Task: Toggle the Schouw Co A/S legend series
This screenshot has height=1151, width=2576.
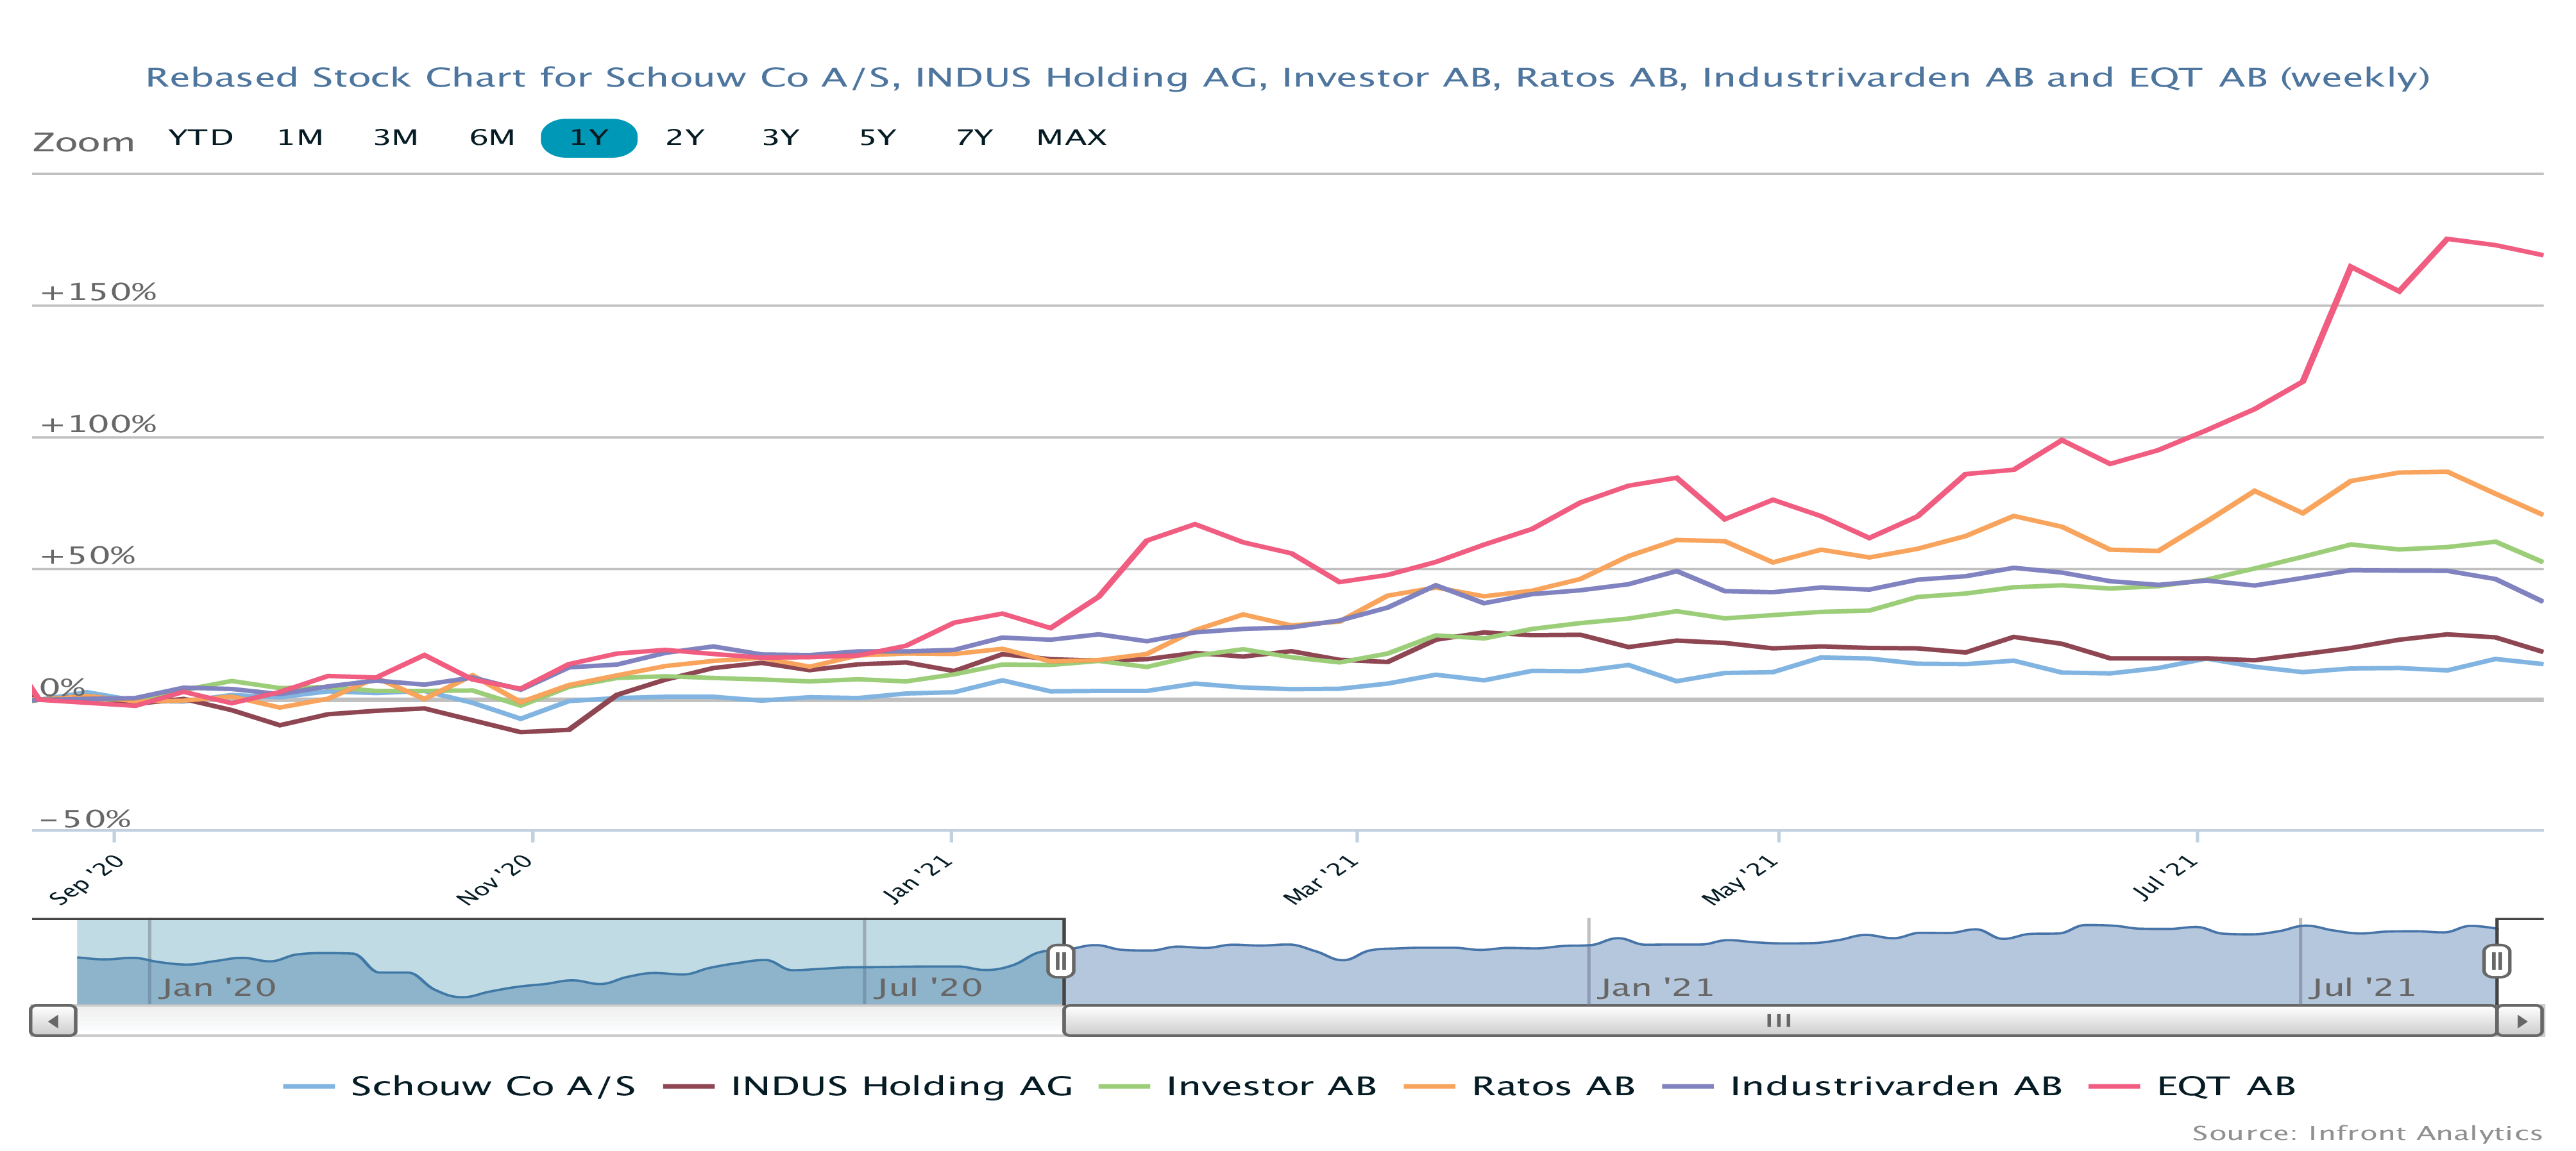Action: click(492, 1086)
